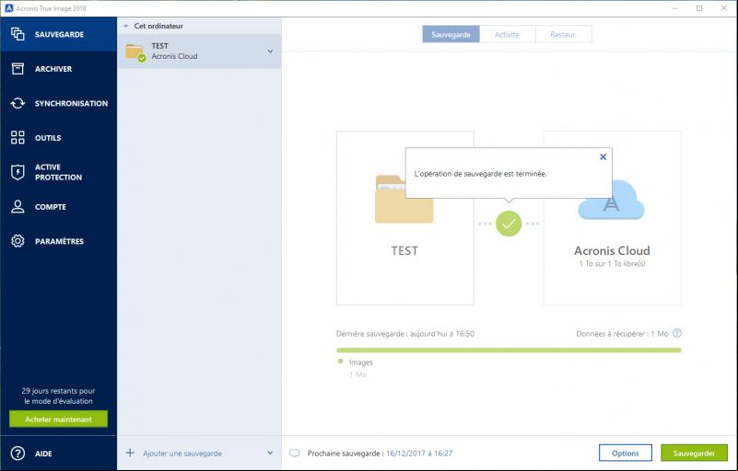Image resolution: width=738 pixels, height=471 pixels.
Task: Click the Images green legend dot
Action: pyautogui.click(x=340, y=362)
